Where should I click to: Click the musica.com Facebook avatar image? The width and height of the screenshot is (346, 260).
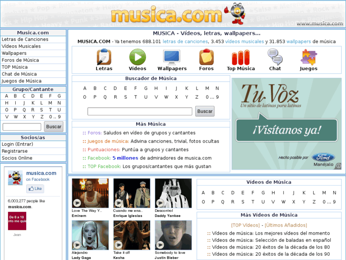pos(15,177)
